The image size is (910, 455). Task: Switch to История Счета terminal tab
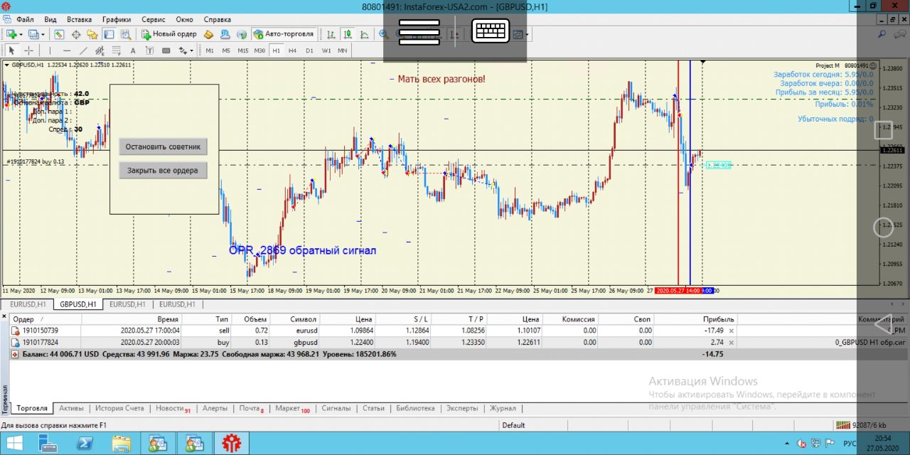click(121, 408)
